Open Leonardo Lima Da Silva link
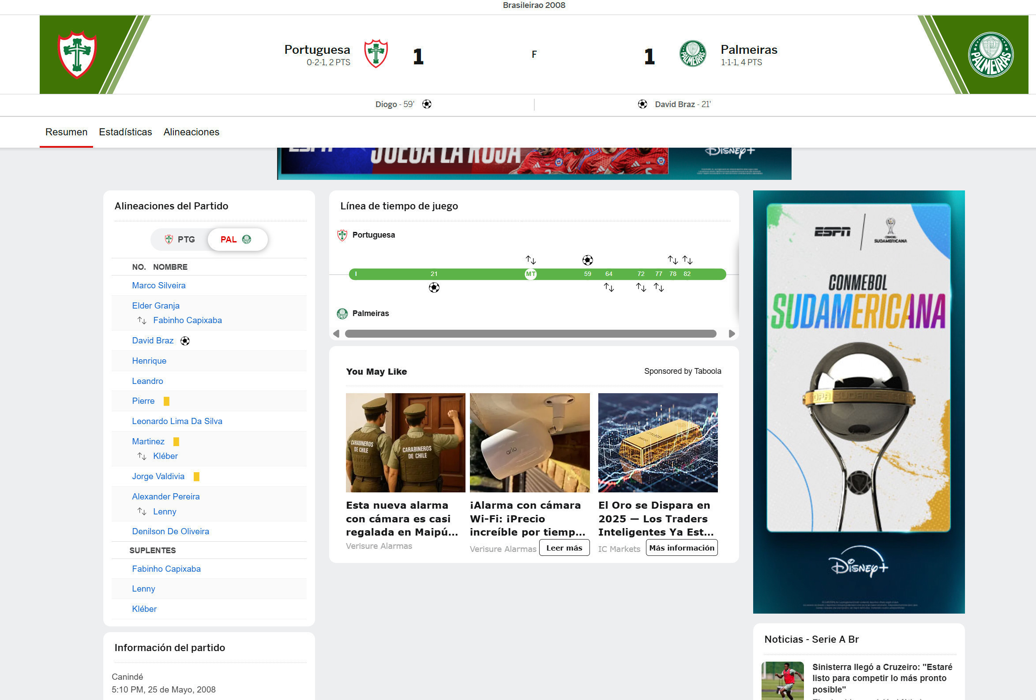The image size is (1036, 700). pyautogui.click(x=177, y=421)
